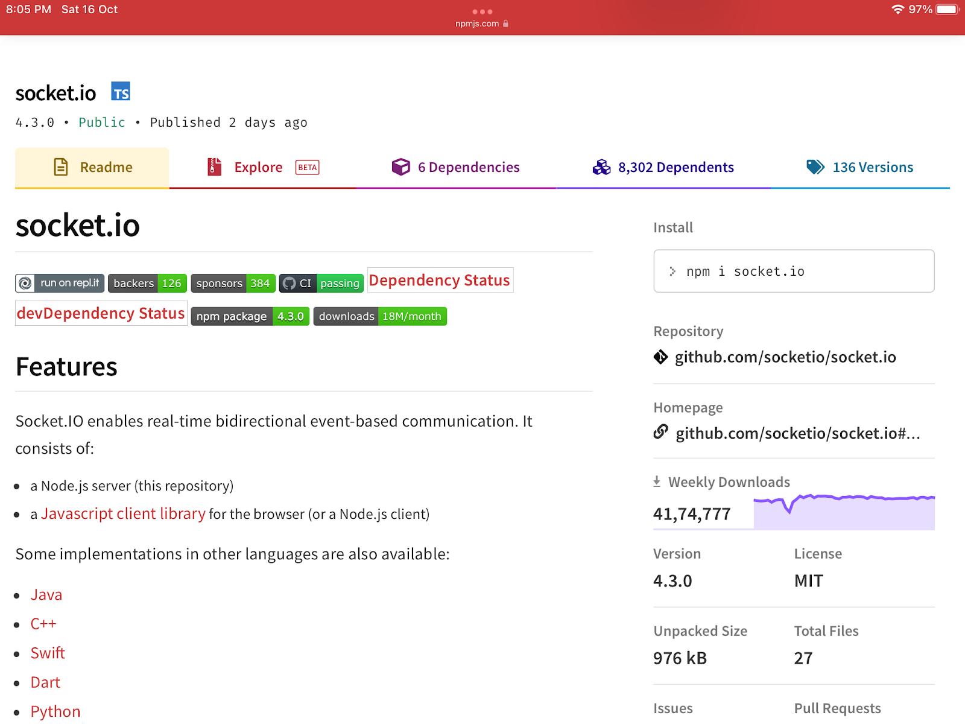The height and width of the screenshot is (724, 965).
Task: Click the backers 126 badge
Action: click(147, 284)
